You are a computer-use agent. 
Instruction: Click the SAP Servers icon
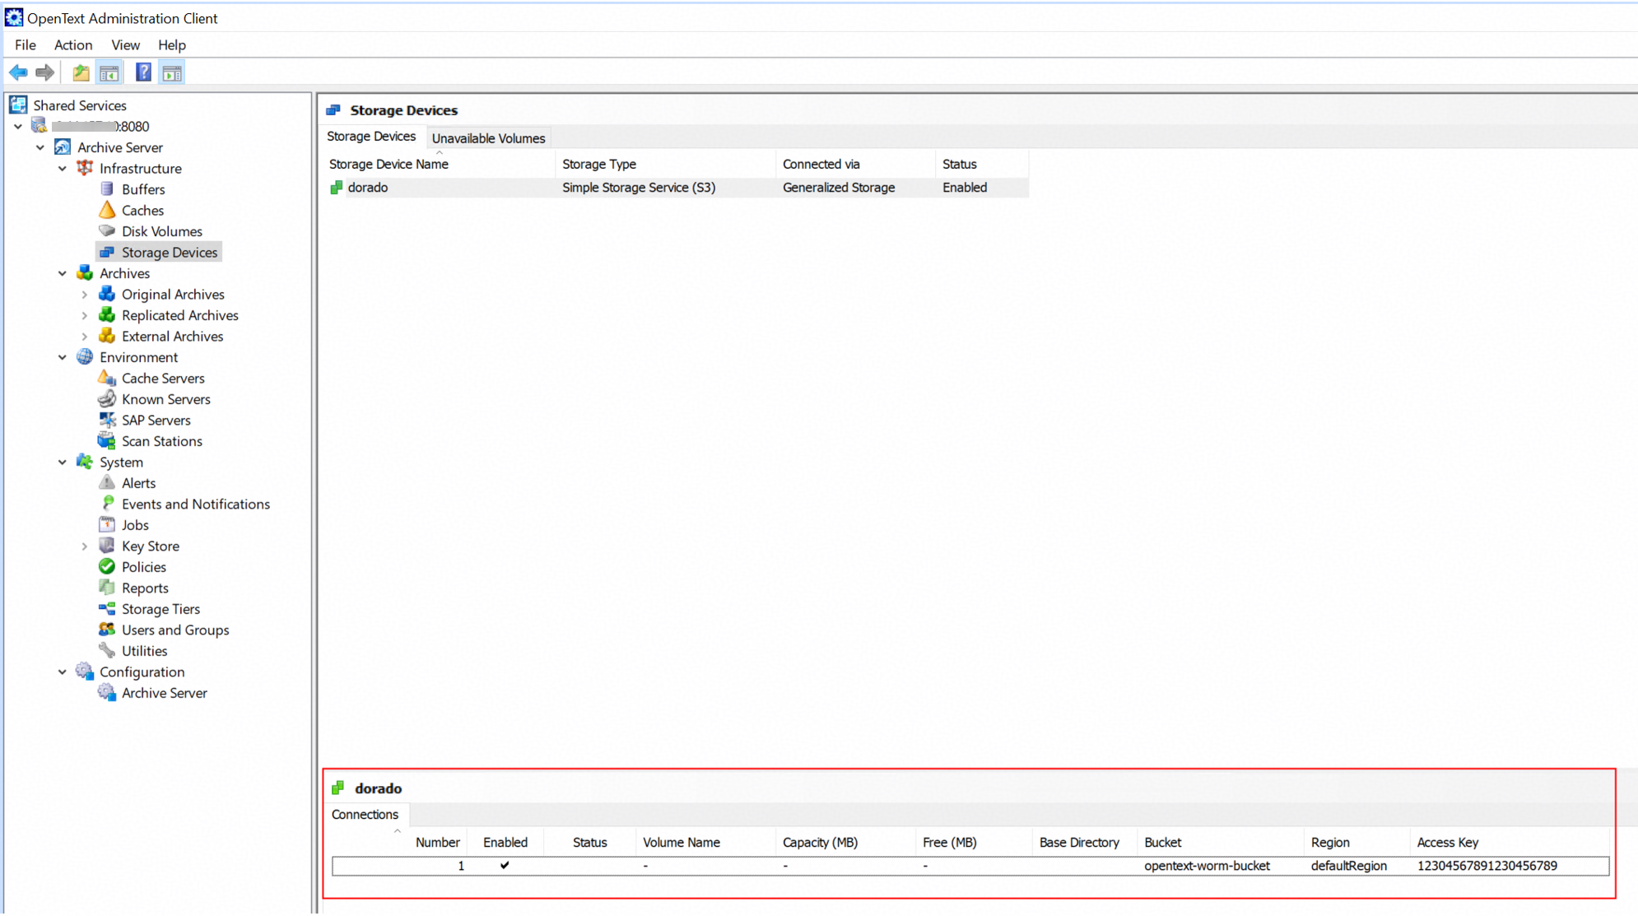click(x=107, y=421)
